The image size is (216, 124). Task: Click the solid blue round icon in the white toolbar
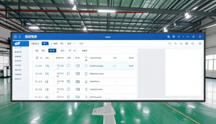187,43
